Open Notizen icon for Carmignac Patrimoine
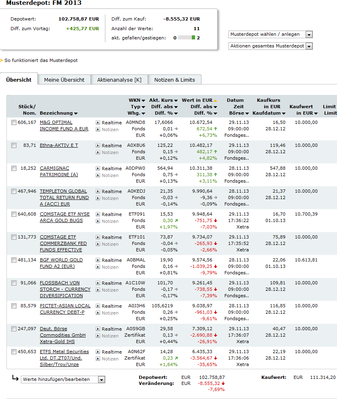 (98, 175)
